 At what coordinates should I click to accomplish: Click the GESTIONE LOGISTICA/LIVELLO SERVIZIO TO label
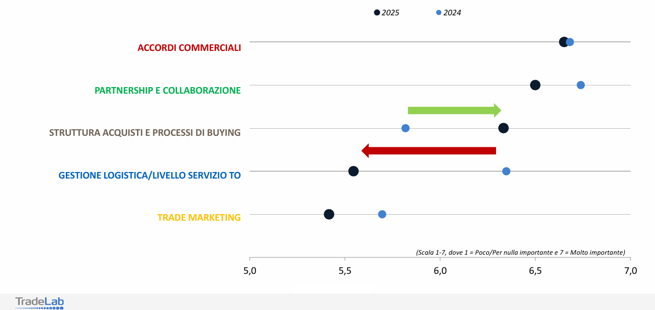tap(150, 175)
